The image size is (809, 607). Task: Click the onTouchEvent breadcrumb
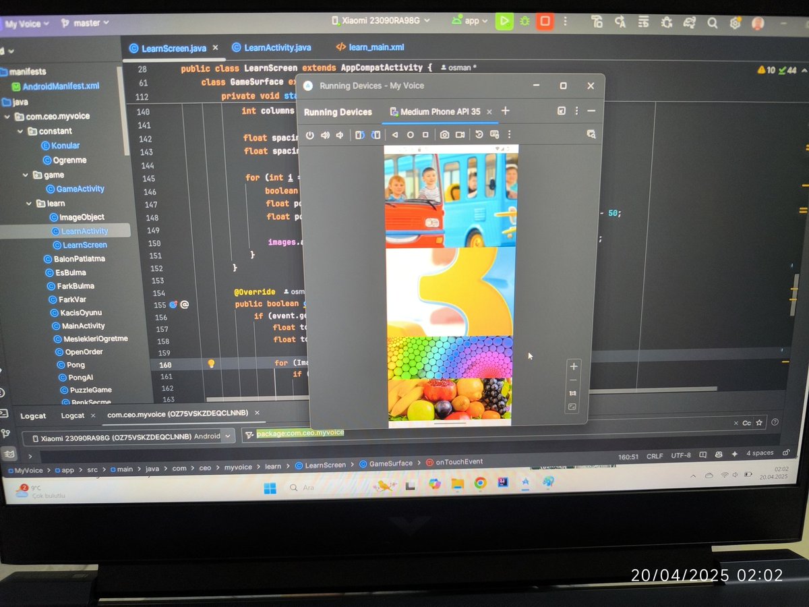click(x=454, y=462)
